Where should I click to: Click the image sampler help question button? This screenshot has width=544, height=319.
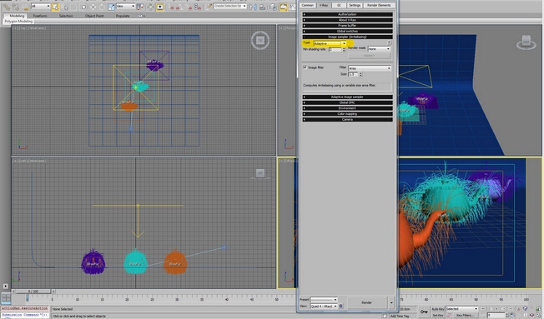[390, 42]
